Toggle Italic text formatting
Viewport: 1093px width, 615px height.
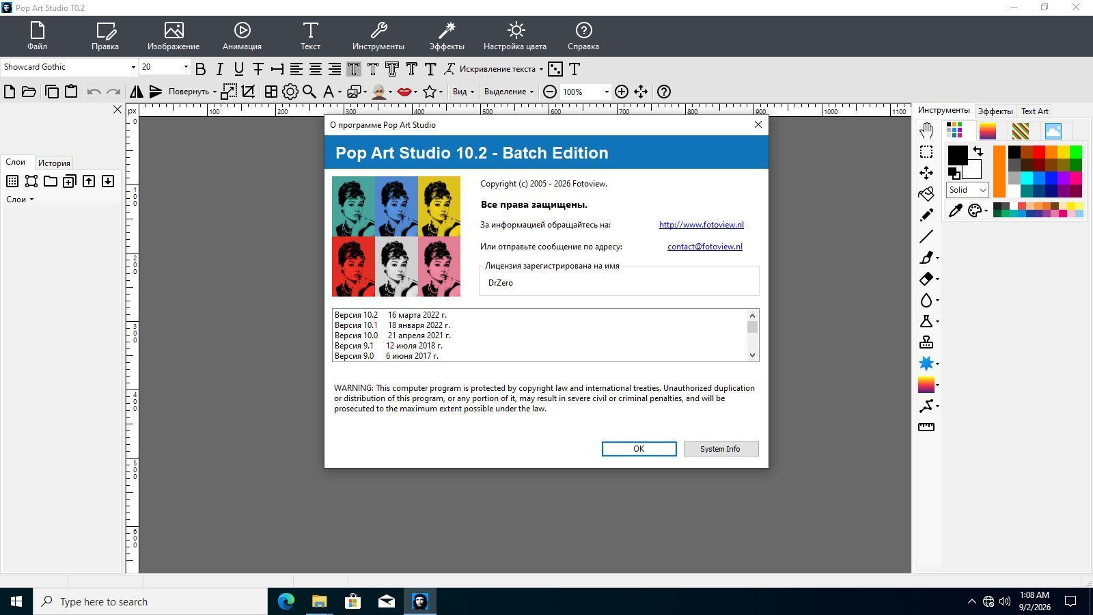click(219, 69)
